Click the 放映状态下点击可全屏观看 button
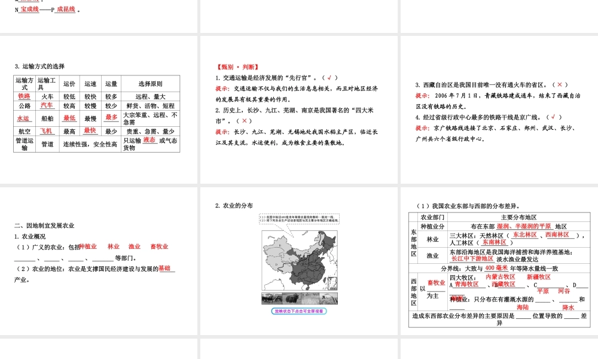598x359 pixels. pos(299,311)
